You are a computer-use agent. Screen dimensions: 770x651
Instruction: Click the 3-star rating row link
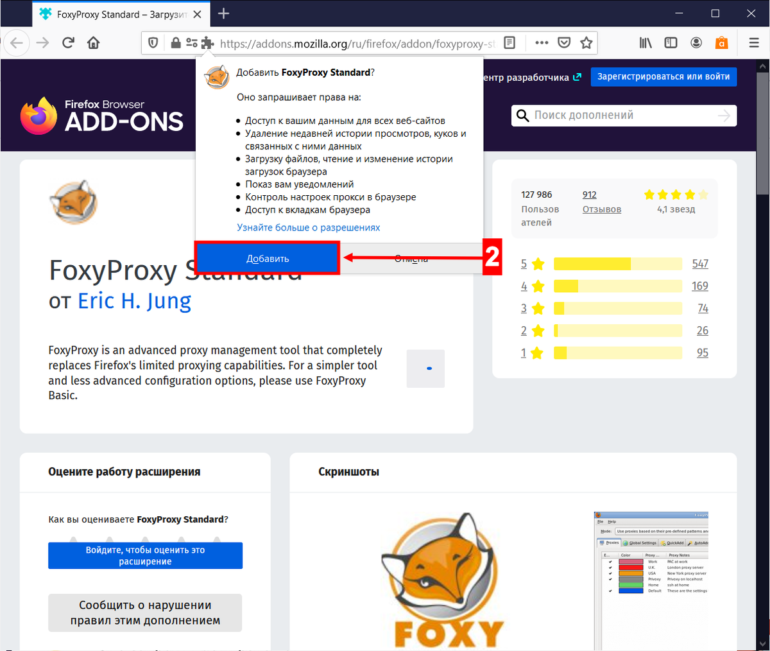pyautogui.click(x=533, y=308)
